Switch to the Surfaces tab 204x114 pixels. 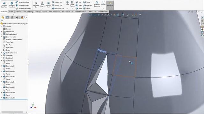(x=18, y=12)
